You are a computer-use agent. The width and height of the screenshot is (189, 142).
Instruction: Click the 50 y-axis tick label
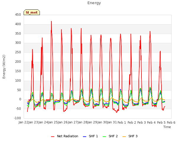click(19, 90)
